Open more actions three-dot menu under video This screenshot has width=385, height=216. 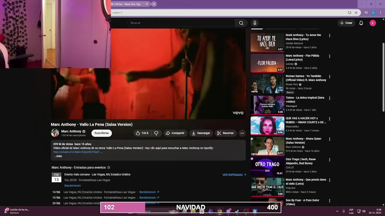[242, 133]
